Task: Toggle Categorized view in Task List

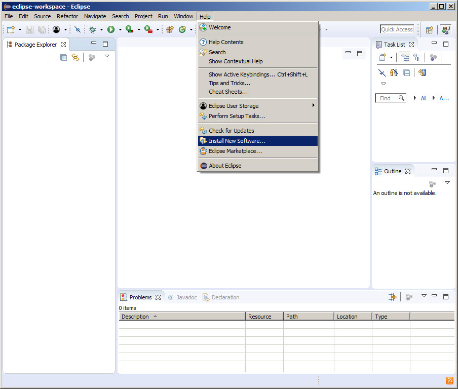Action: (x=404, y=58)
